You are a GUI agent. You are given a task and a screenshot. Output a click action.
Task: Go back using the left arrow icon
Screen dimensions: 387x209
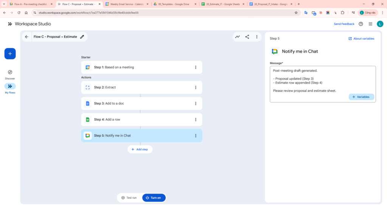26,37
